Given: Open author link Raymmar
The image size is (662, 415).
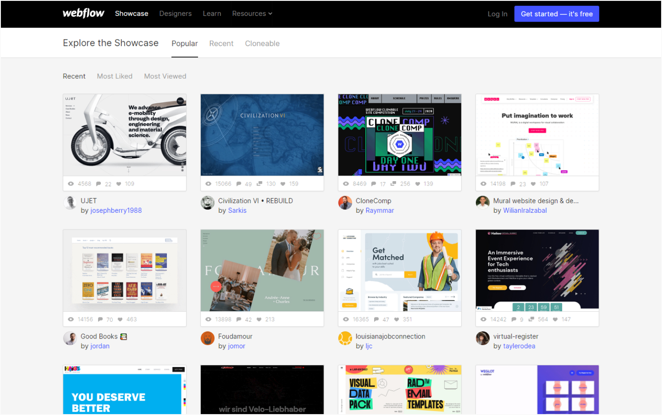Looking at the screenshot, I should (380, 211).
